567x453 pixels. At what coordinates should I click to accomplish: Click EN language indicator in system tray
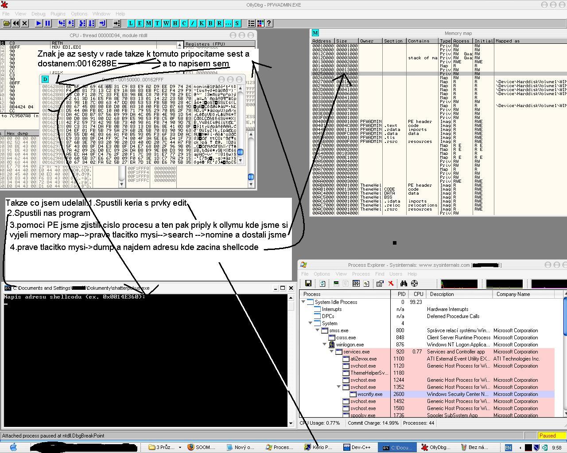tap(508, 447)
